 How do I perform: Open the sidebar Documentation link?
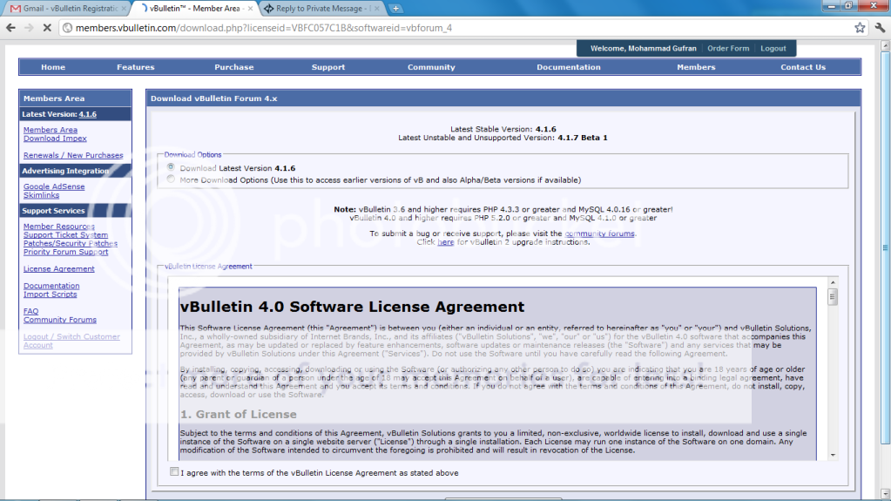click(51, 286)
